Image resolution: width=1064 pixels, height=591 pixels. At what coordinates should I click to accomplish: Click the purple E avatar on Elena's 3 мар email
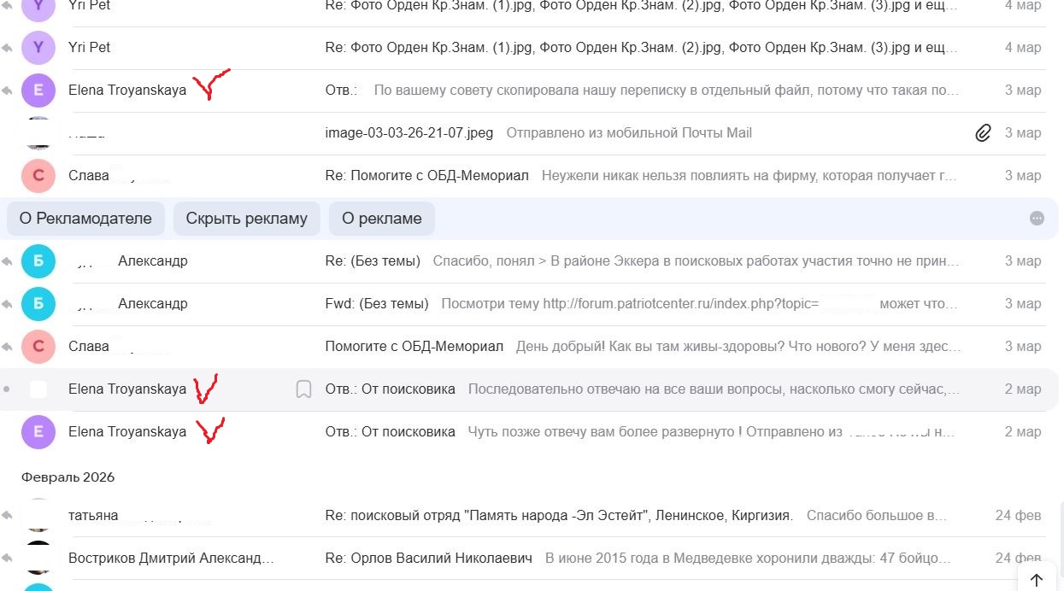click(x=38, y=91)
